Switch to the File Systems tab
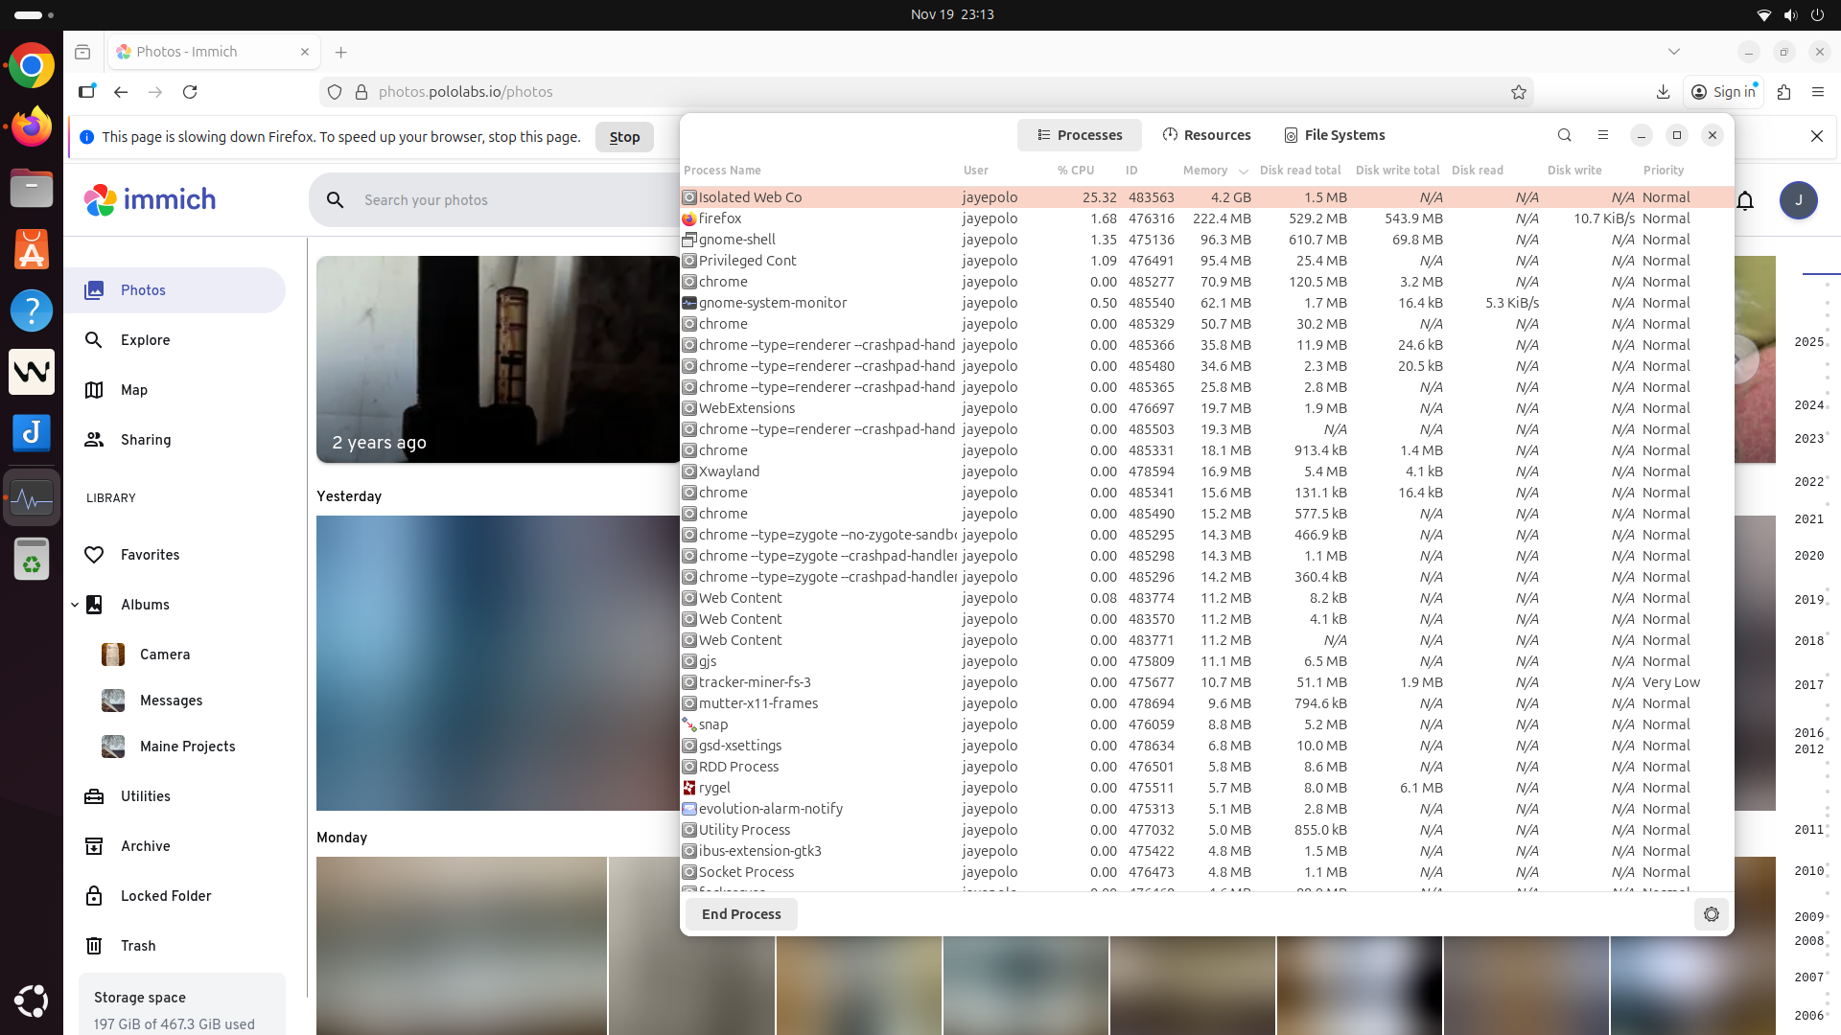Viewport: 1841px width, 1035px height. click(x=1334, y=135)
